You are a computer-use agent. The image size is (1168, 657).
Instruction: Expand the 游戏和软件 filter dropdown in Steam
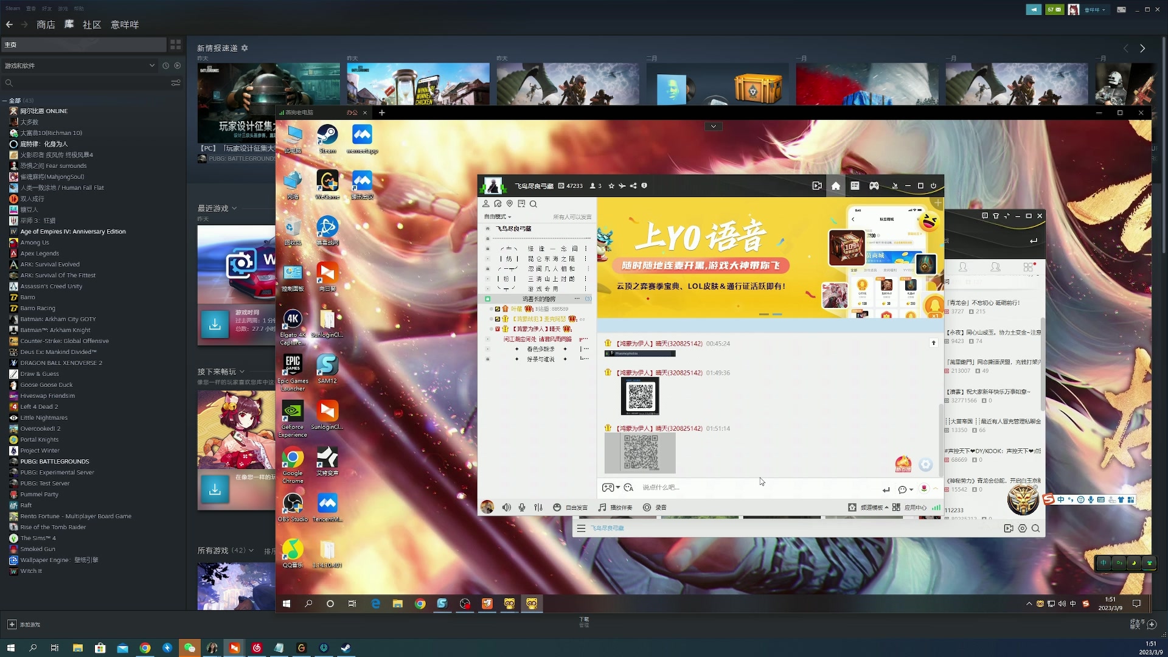click(x=151, y=66)
